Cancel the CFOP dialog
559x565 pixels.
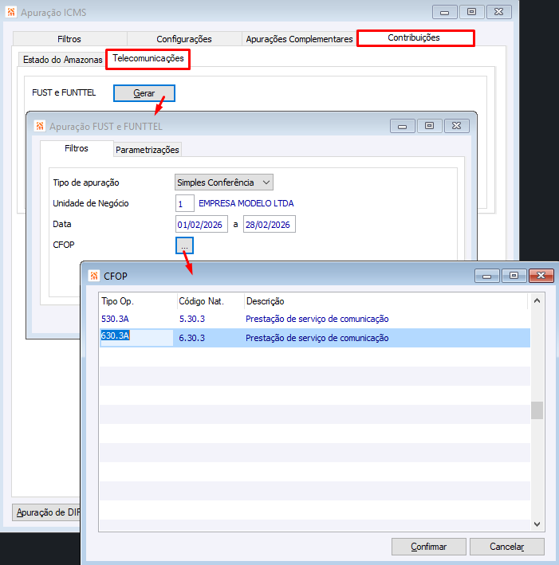(506, 547)
